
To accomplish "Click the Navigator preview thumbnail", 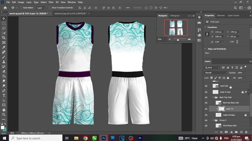I will [176, 28].
